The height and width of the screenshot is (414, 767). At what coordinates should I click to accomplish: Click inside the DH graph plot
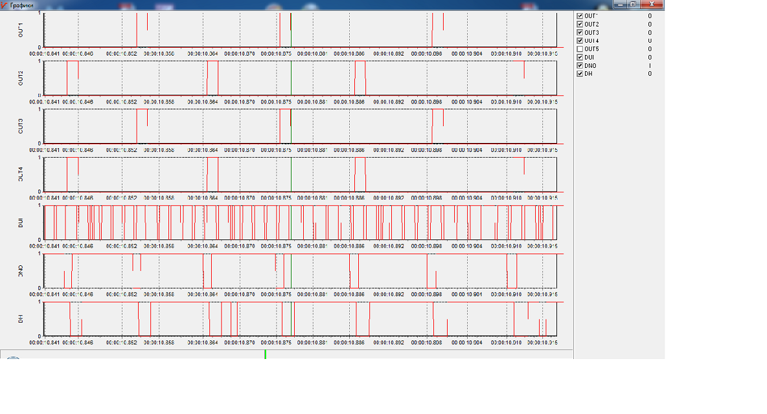(x=301, y=319)
